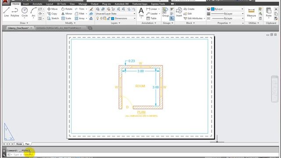Select the Line draw tool
Screen dimensions: 281x158
6,12
